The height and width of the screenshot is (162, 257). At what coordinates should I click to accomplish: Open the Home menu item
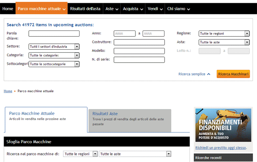click(x=8, y=9)
